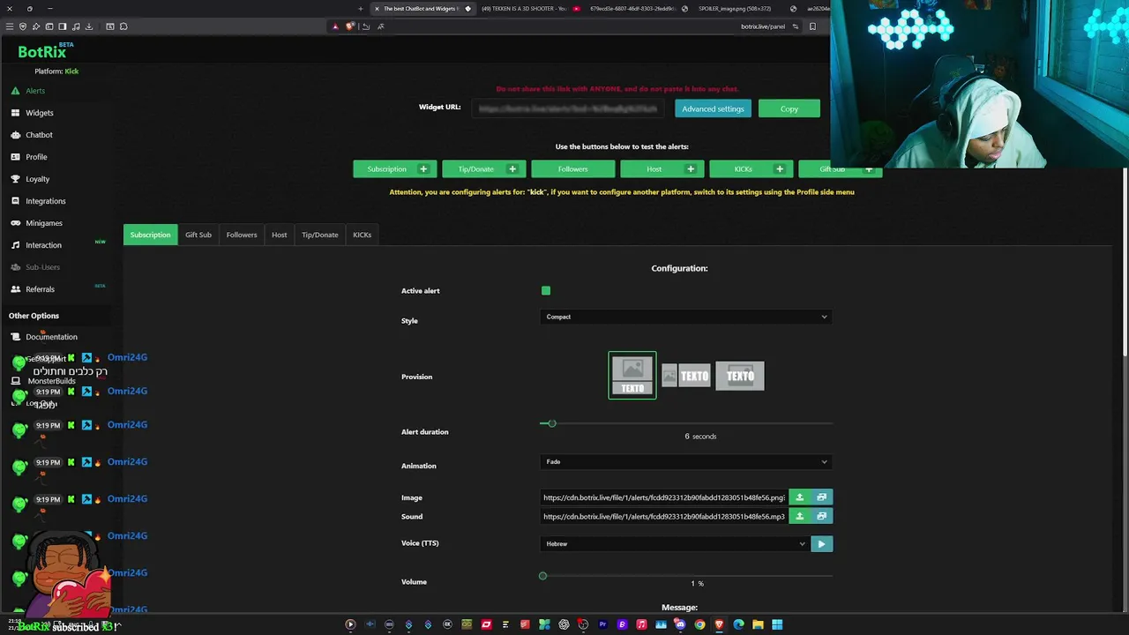
Task: Open the Voice (TTS) dropdown set to Hebrew
Action: [674, 544]
